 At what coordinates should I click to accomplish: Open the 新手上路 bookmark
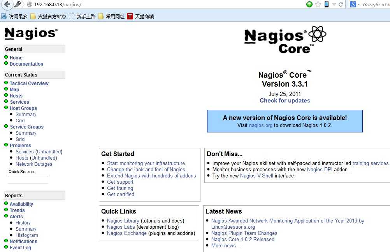83,16
